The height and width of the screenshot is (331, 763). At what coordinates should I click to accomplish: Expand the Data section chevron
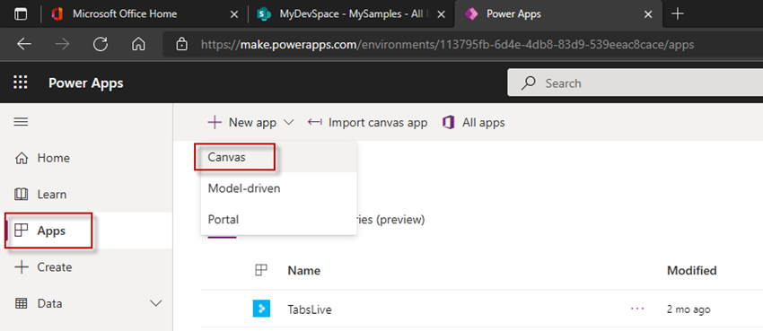(155, 304)
